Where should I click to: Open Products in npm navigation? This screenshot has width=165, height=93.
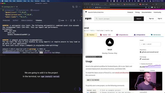point(130,12)
